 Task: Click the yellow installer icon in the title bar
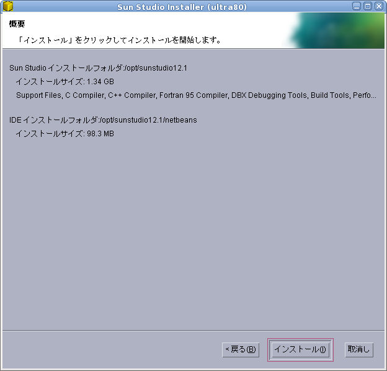pyautogui.click(x=7, y=6)
